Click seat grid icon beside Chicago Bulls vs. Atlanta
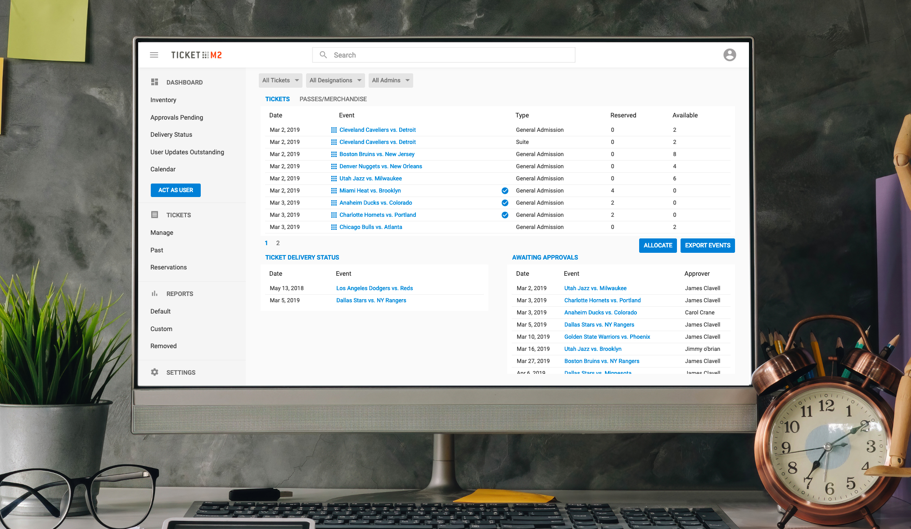Viewport: 911px width, 529px height. pyautogui.click(x=334, y=227)
